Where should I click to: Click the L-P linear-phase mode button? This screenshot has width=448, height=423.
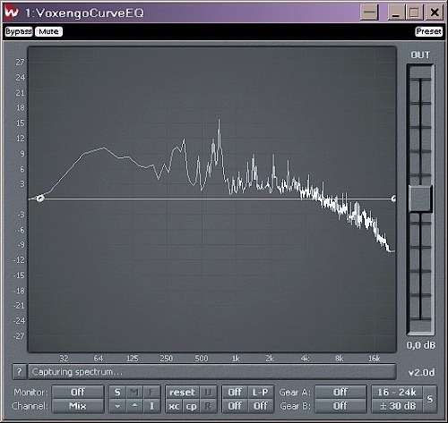click(261, 392)
